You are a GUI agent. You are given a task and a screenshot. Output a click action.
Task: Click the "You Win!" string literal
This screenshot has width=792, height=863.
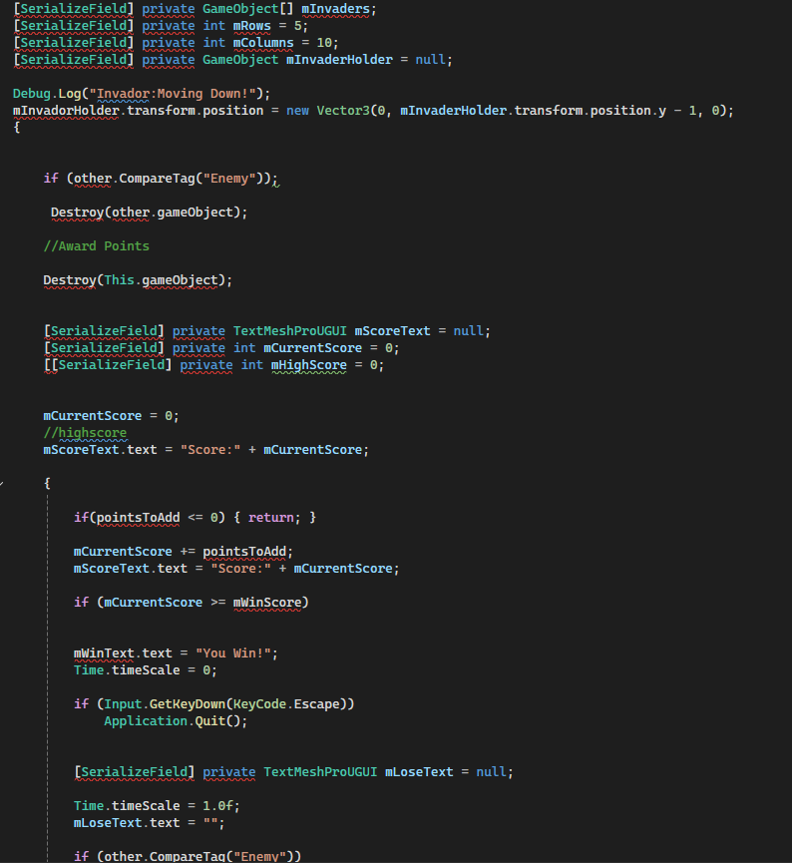click(232, 653)
